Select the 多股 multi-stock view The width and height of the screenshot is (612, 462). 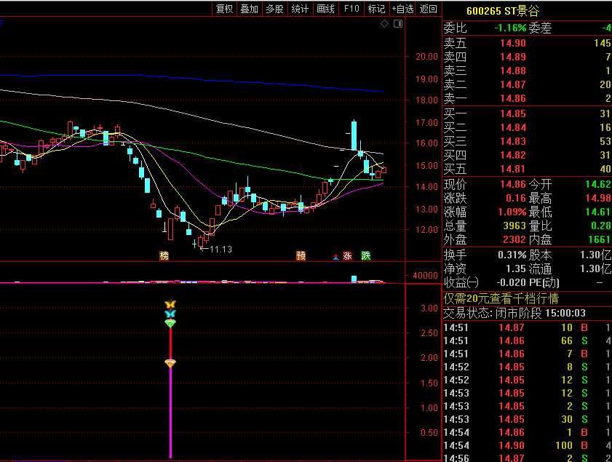pos(274,9)
